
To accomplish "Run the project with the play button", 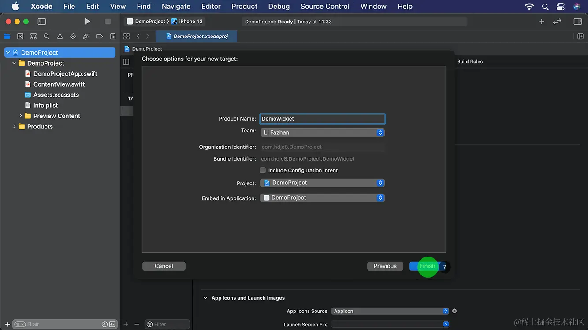I will [87, 21].
